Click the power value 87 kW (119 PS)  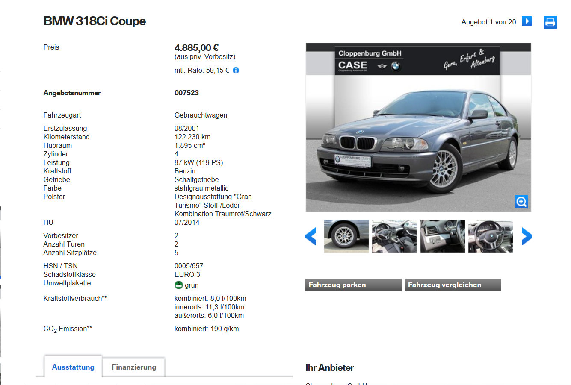coord(198,162)
